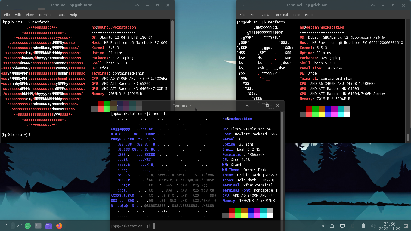The image size is (411, 231).
Task: Open File menu in debian terminal
Action: click(x=243, y=15)
